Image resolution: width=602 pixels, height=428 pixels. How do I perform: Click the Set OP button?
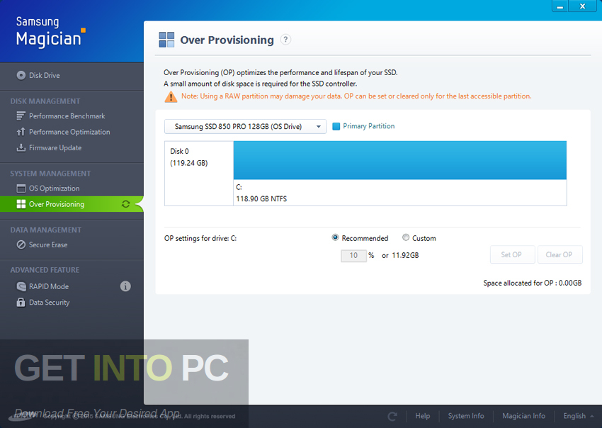tap(512, 254)
